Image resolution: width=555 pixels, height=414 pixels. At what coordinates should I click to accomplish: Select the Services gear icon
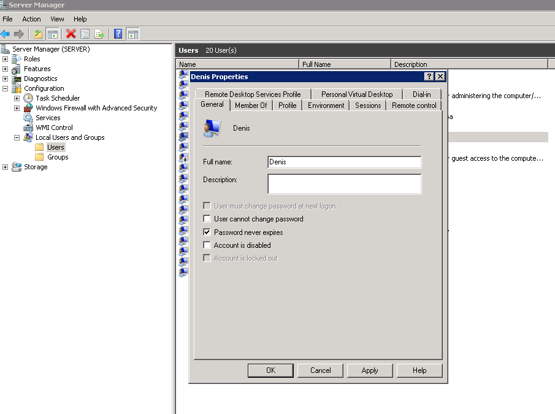[x=28, y=118]
